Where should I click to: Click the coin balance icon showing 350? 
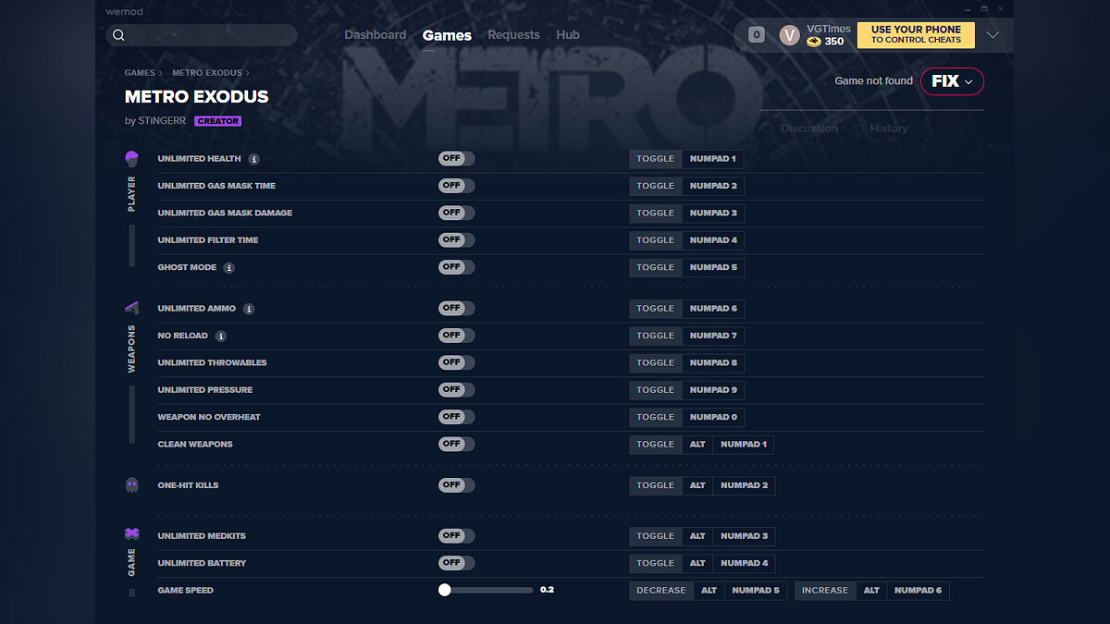[814, 42]
